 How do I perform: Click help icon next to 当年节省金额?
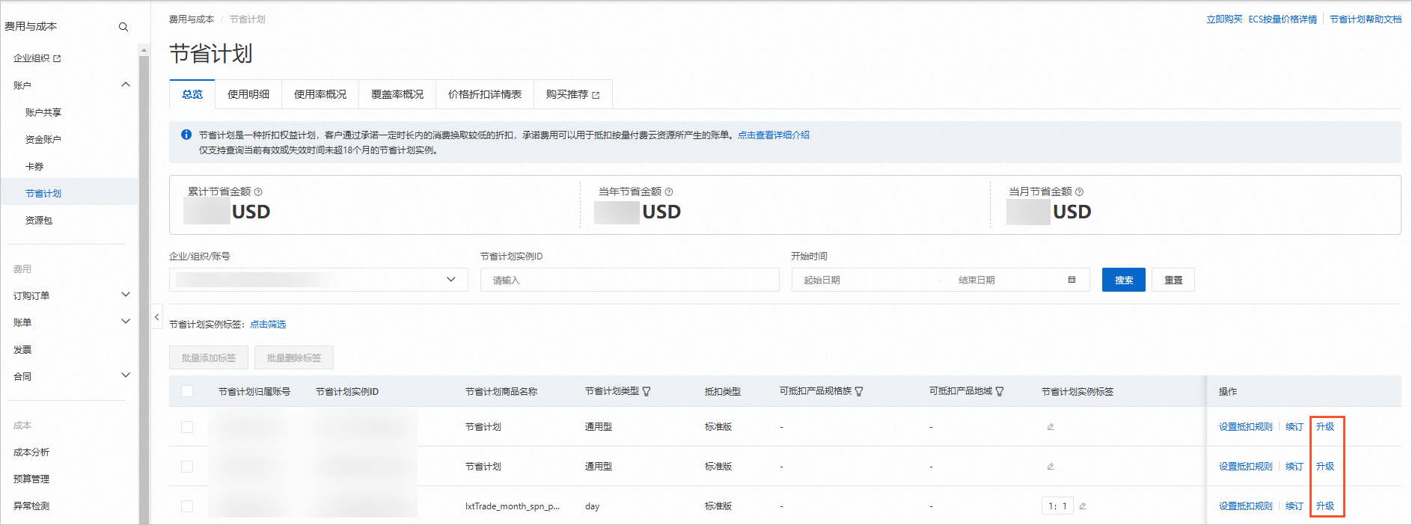[x=669, y=192]
